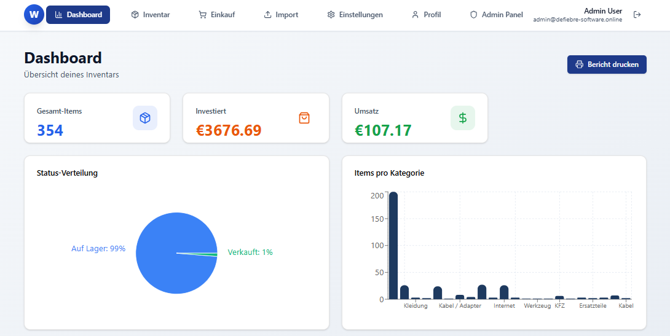Click the round W logo icon
Image resolution: width=670 pixels, height=336 pixels.
coord(34,14)
